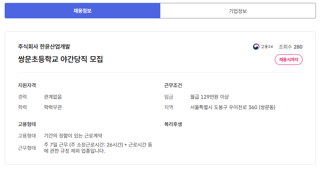Click the 조회수 280 view counter
Viewport: 326px width, 175px height.
coord(290,47)
